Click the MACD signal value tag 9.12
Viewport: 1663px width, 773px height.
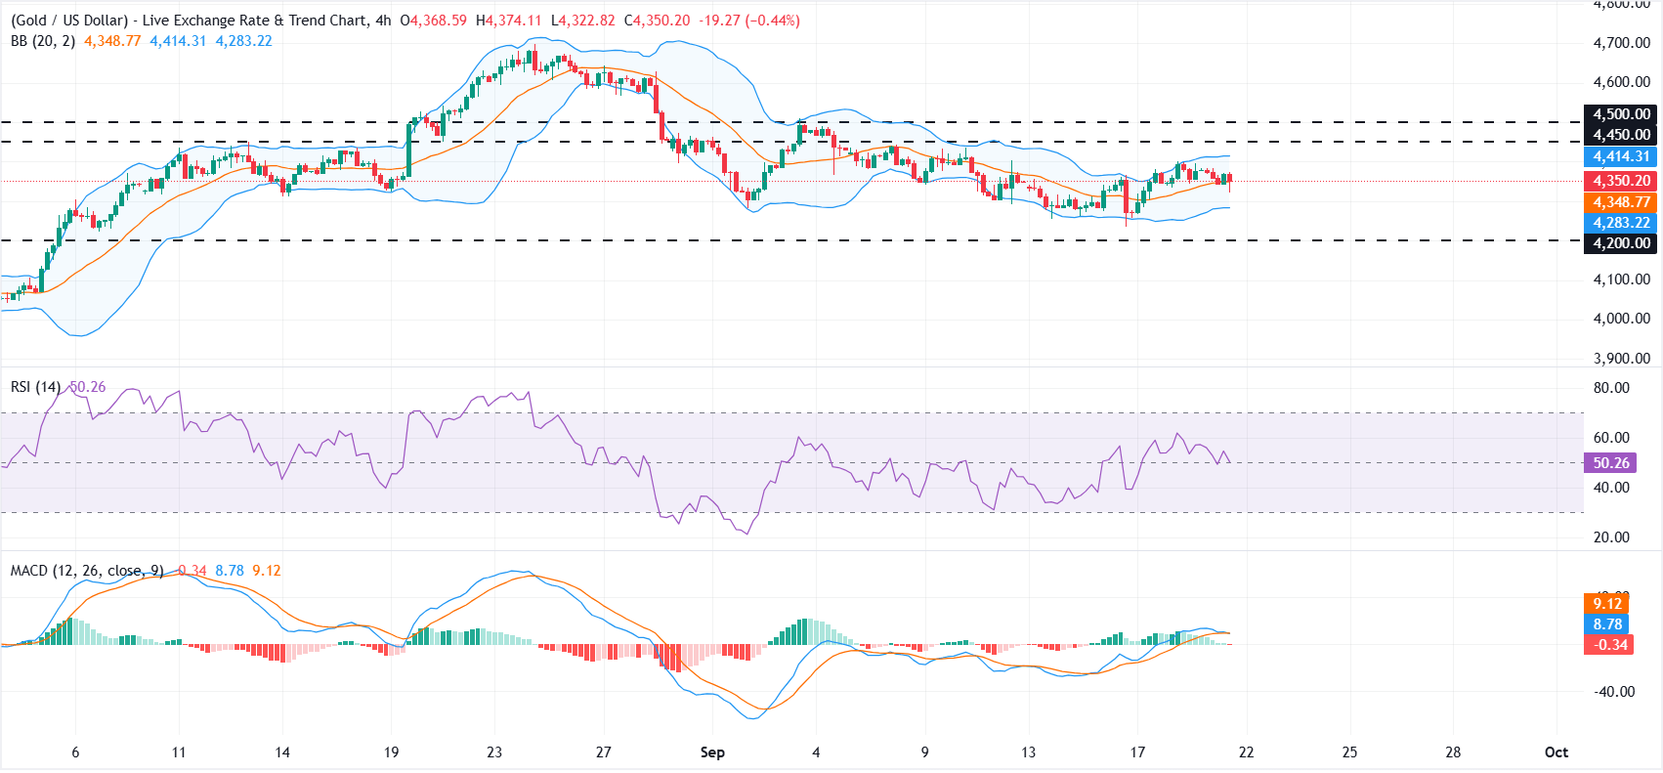click(x=1606, y=604)
